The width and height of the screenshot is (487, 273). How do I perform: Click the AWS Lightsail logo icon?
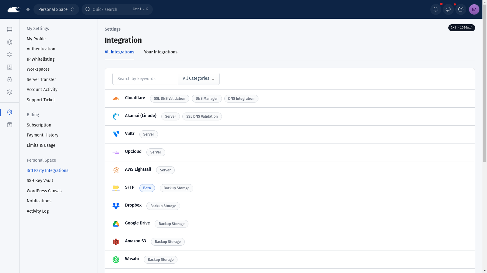(116, 170)
